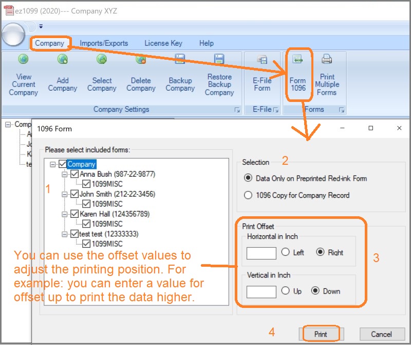The image size is (411, 345).
Task: Expand the Company Settings group launcher
Action: click(237, 110)
